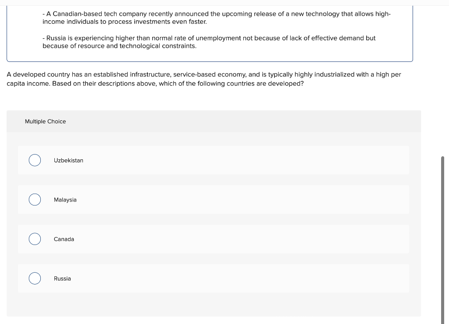The width and height of the screenshot is (449, 324).
Task: Click the scrollbar track above the thumb
Action: pos(443,80)
